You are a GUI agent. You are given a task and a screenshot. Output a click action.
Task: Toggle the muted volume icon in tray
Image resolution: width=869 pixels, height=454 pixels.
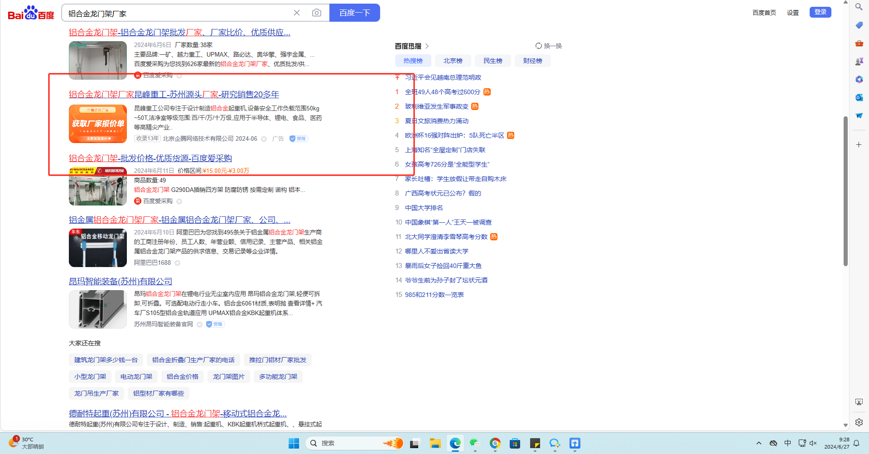coord(813,443)
